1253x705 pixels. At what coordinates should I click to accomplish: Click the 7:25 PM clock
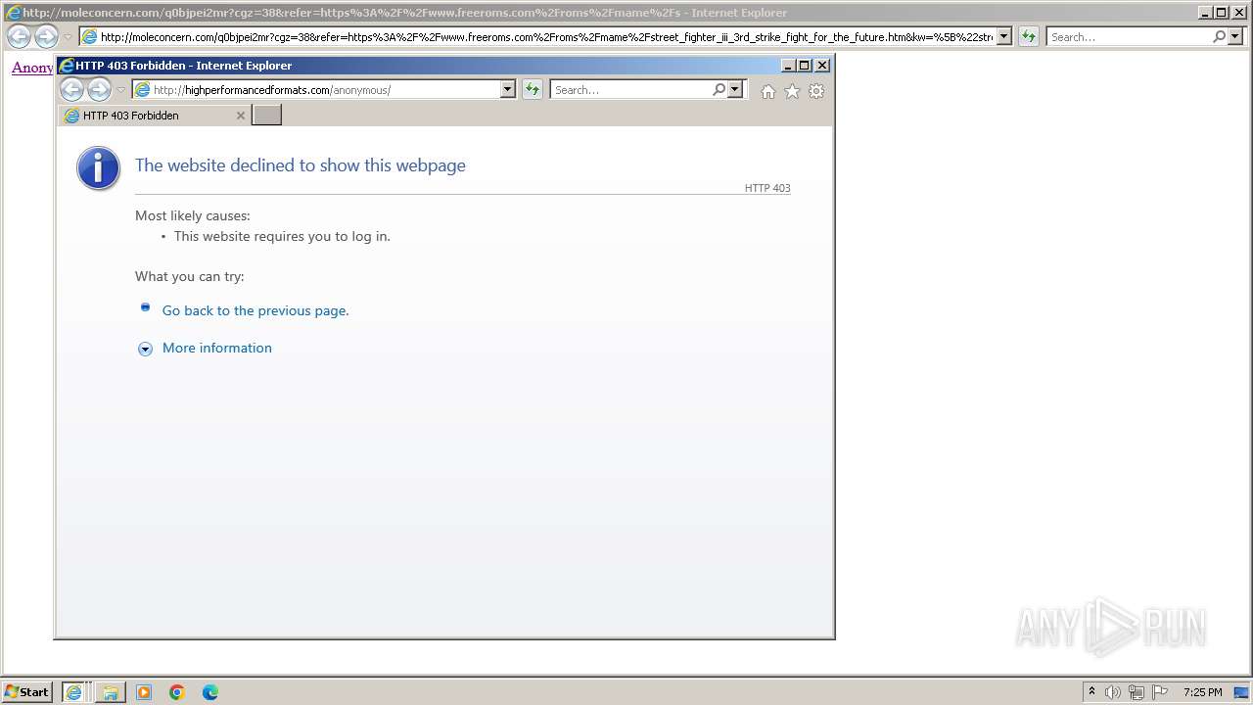pyautogui.click(x=1202, y=692)
